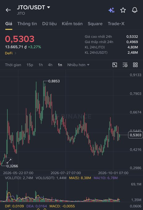Select the Thời gian chart view

[13, 65]
